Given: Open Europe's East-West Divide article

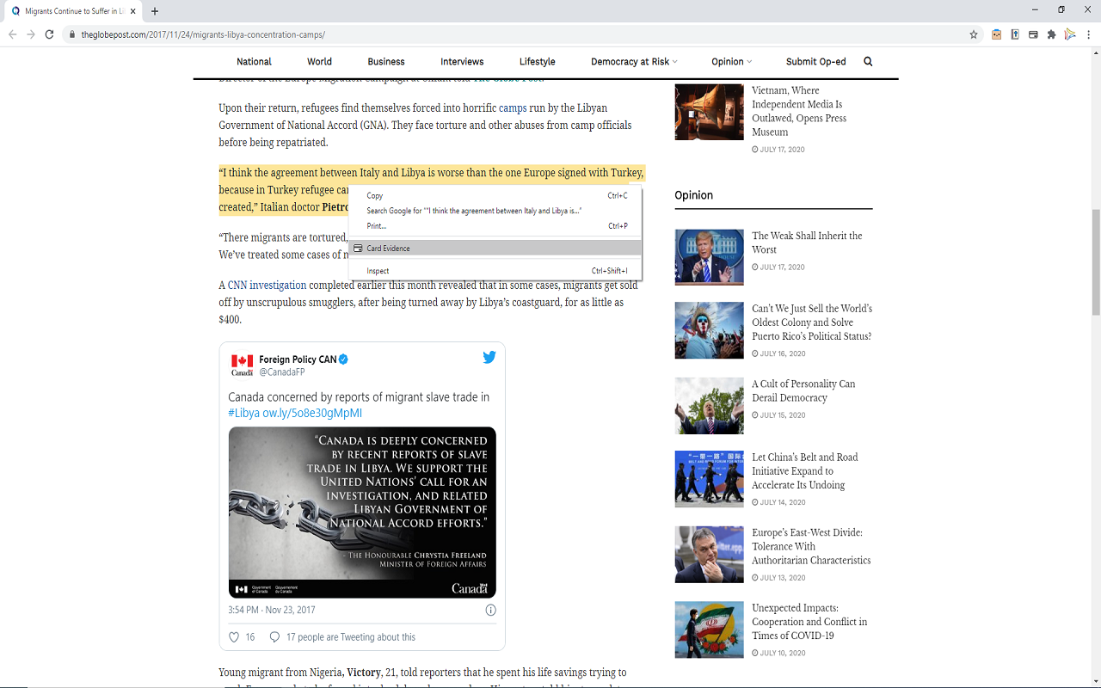Looking at the screenshot, I should (x=811, y=546).
